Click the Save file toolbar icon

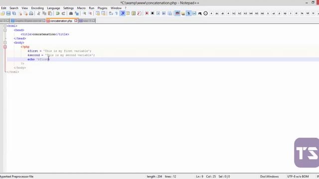click(x=8, y=13)
